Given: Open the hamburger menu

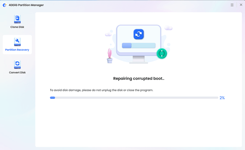Looking at the screenshot, I should coord(232,5).
